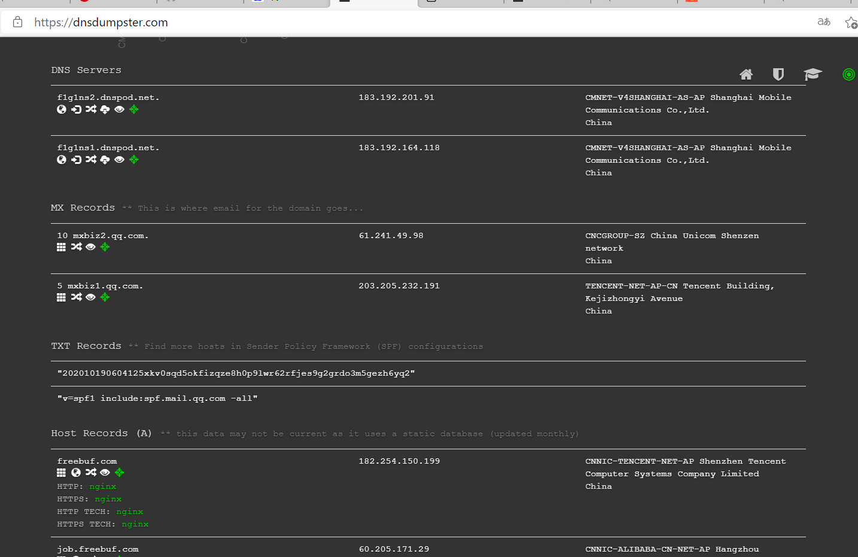Click the green nginx value beside HTTP:
The image size is (858, 557).
tap(103, 486)
